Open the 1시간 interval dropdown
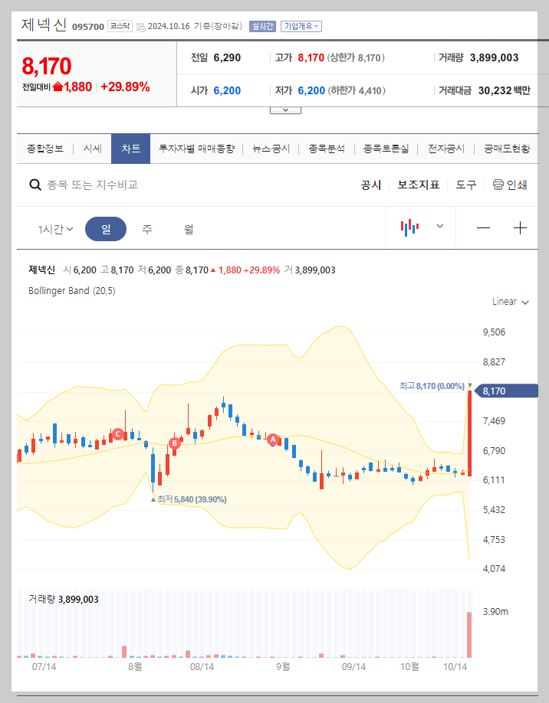Screen dimensions: 549x703 point(55,227)
